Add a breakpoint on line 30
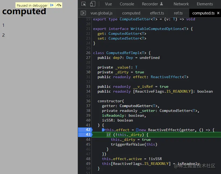The image size is (221, 174). click(88, 72)
